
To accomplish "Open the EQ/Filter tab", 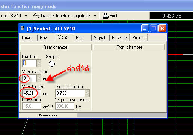I will click(x=120, y=38).
